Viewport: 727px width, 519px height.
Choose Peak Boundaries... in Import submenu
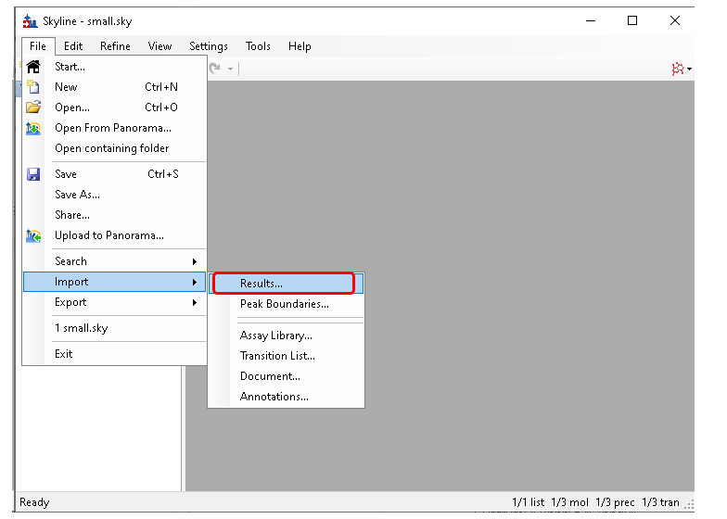point(284,304)
